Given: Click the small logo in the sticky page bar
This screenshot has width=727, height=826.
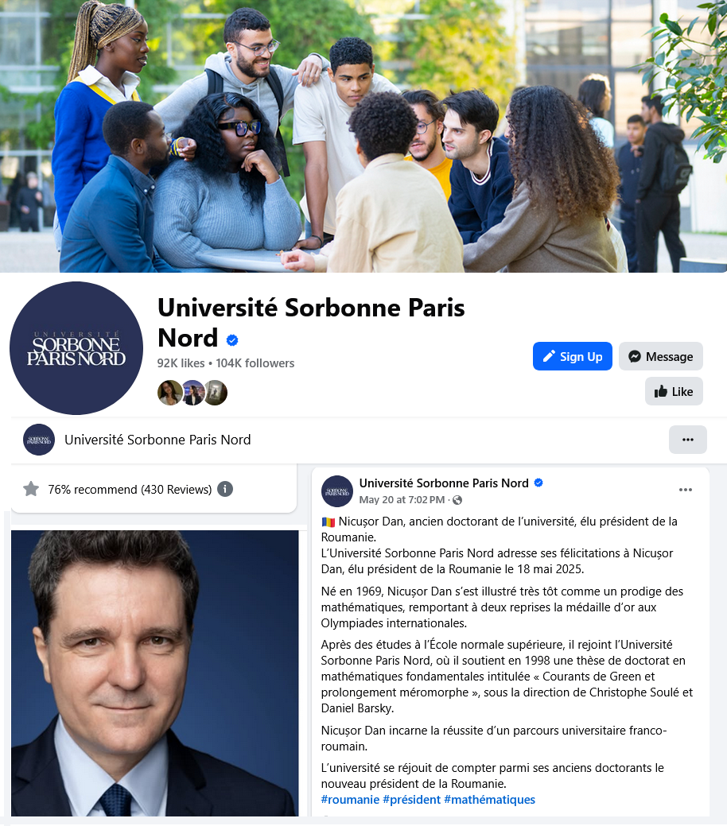Looking at the screenshot, I should [39, 440].
